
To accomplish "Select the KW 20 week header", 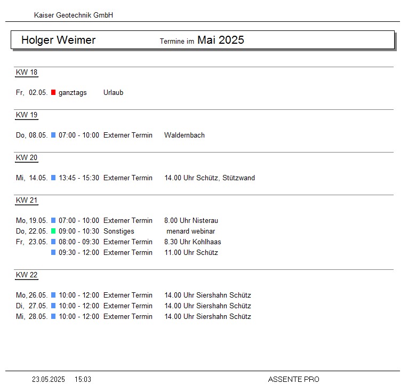I will (x=27, y=158).
